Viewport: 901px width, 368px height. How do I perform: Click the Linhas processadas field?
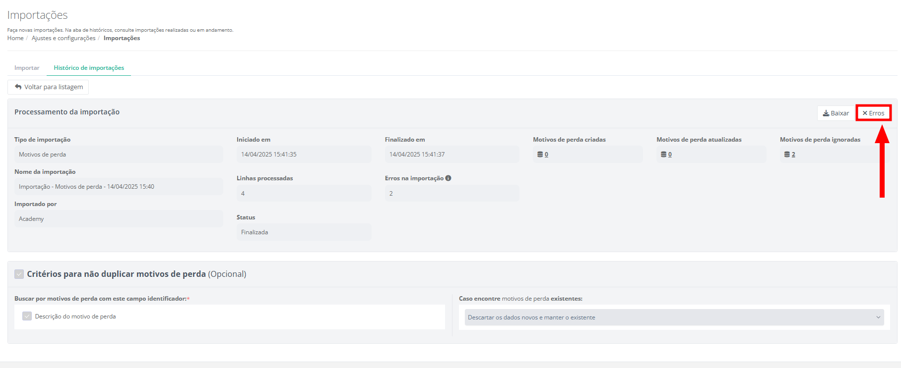[x=304, y=194]
